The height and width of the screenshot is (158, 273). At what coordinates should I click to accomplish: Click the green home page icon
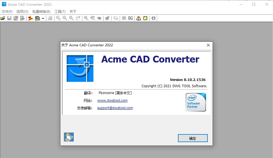tap(145, 18)
